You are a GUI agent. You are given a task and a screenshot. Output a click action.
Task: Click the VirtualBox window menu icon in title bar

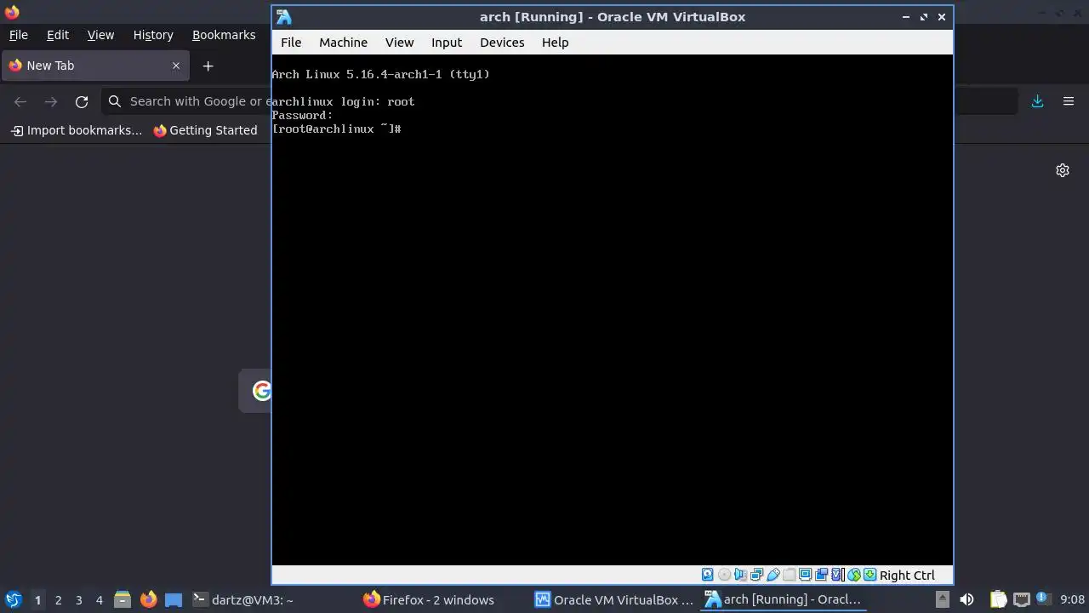284,17
